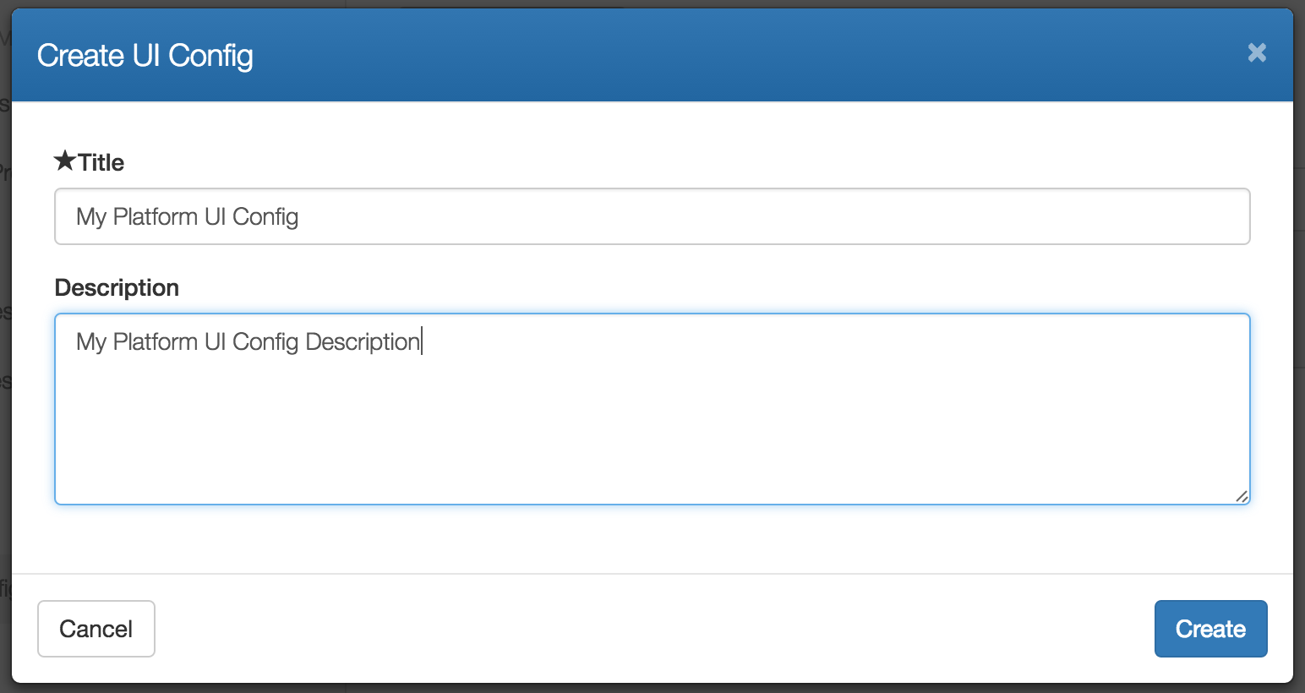Click the Cancel button
This screenshot has height=693, width=1305.
pyautogui.click(x=96, y=629)
